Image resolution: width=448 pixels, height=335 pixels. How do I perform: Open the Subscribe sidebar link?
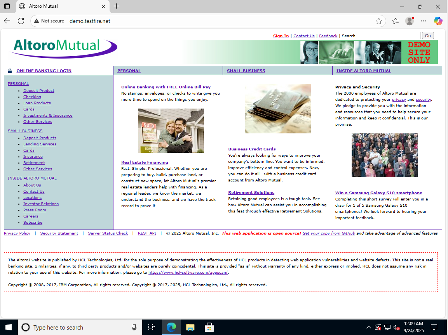(x=33, y=223)
